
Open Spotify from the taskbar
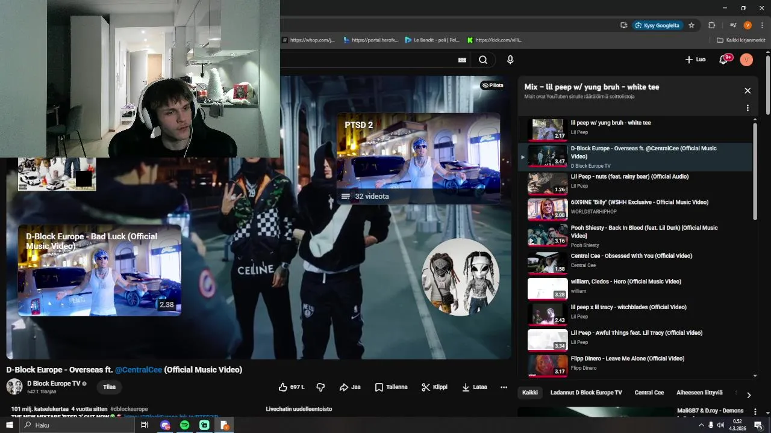coord(185,425)
